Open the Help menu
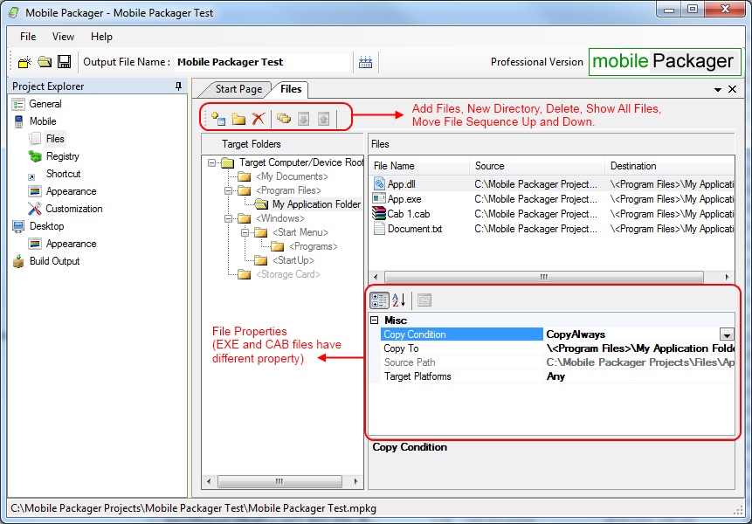 101,37
